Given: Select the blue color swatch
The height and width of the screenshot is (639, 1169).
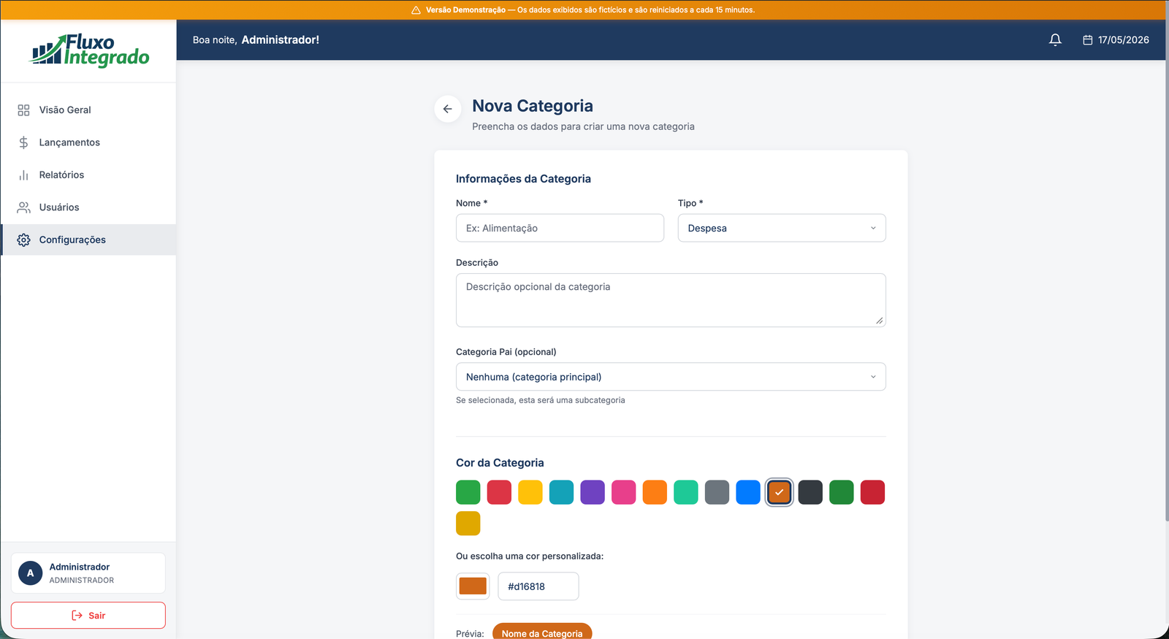Looking at the screenshot, I should tap(748, 492).
